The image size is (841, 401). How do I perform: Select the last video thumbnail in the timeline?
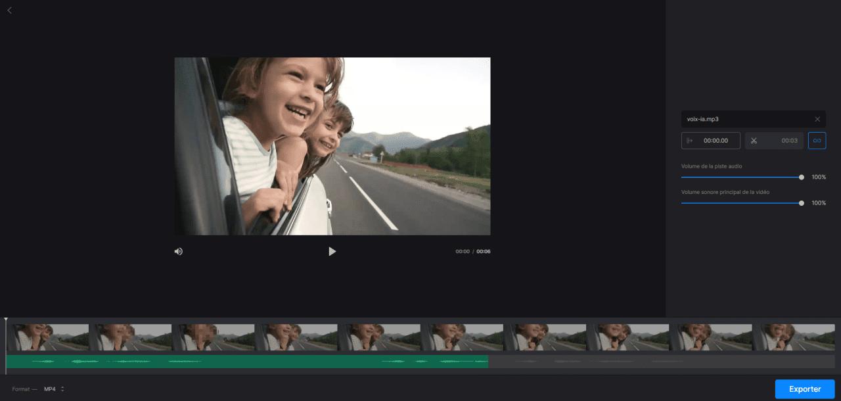tap(794, 337)
